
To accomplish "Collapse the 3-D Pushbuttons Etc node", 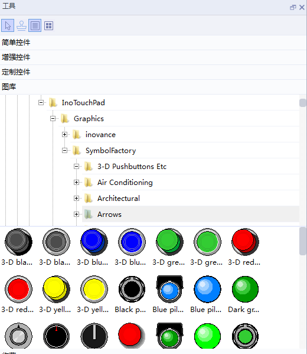I will click(x=77, y=167).
